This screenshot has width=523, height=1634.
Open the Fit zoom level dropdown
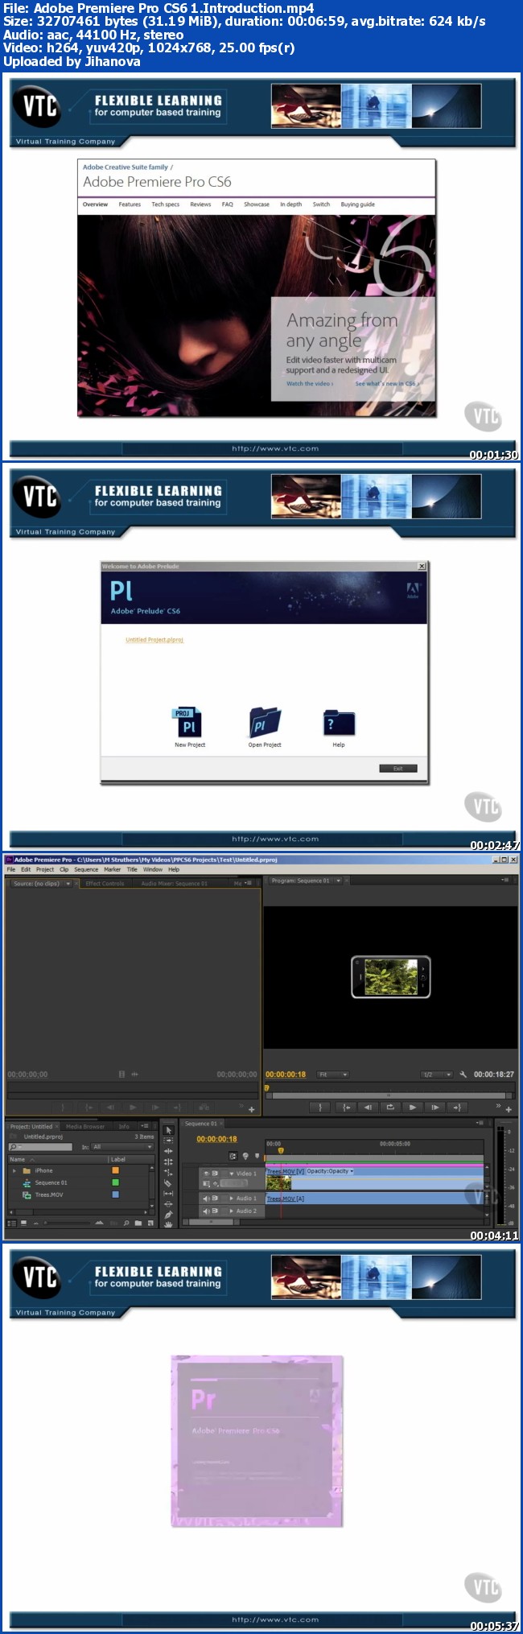pyautogui.click(x=332, y=1075)
